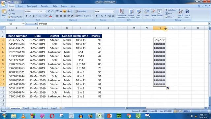Click Sort & Filter icon

(x=181, y=12)
